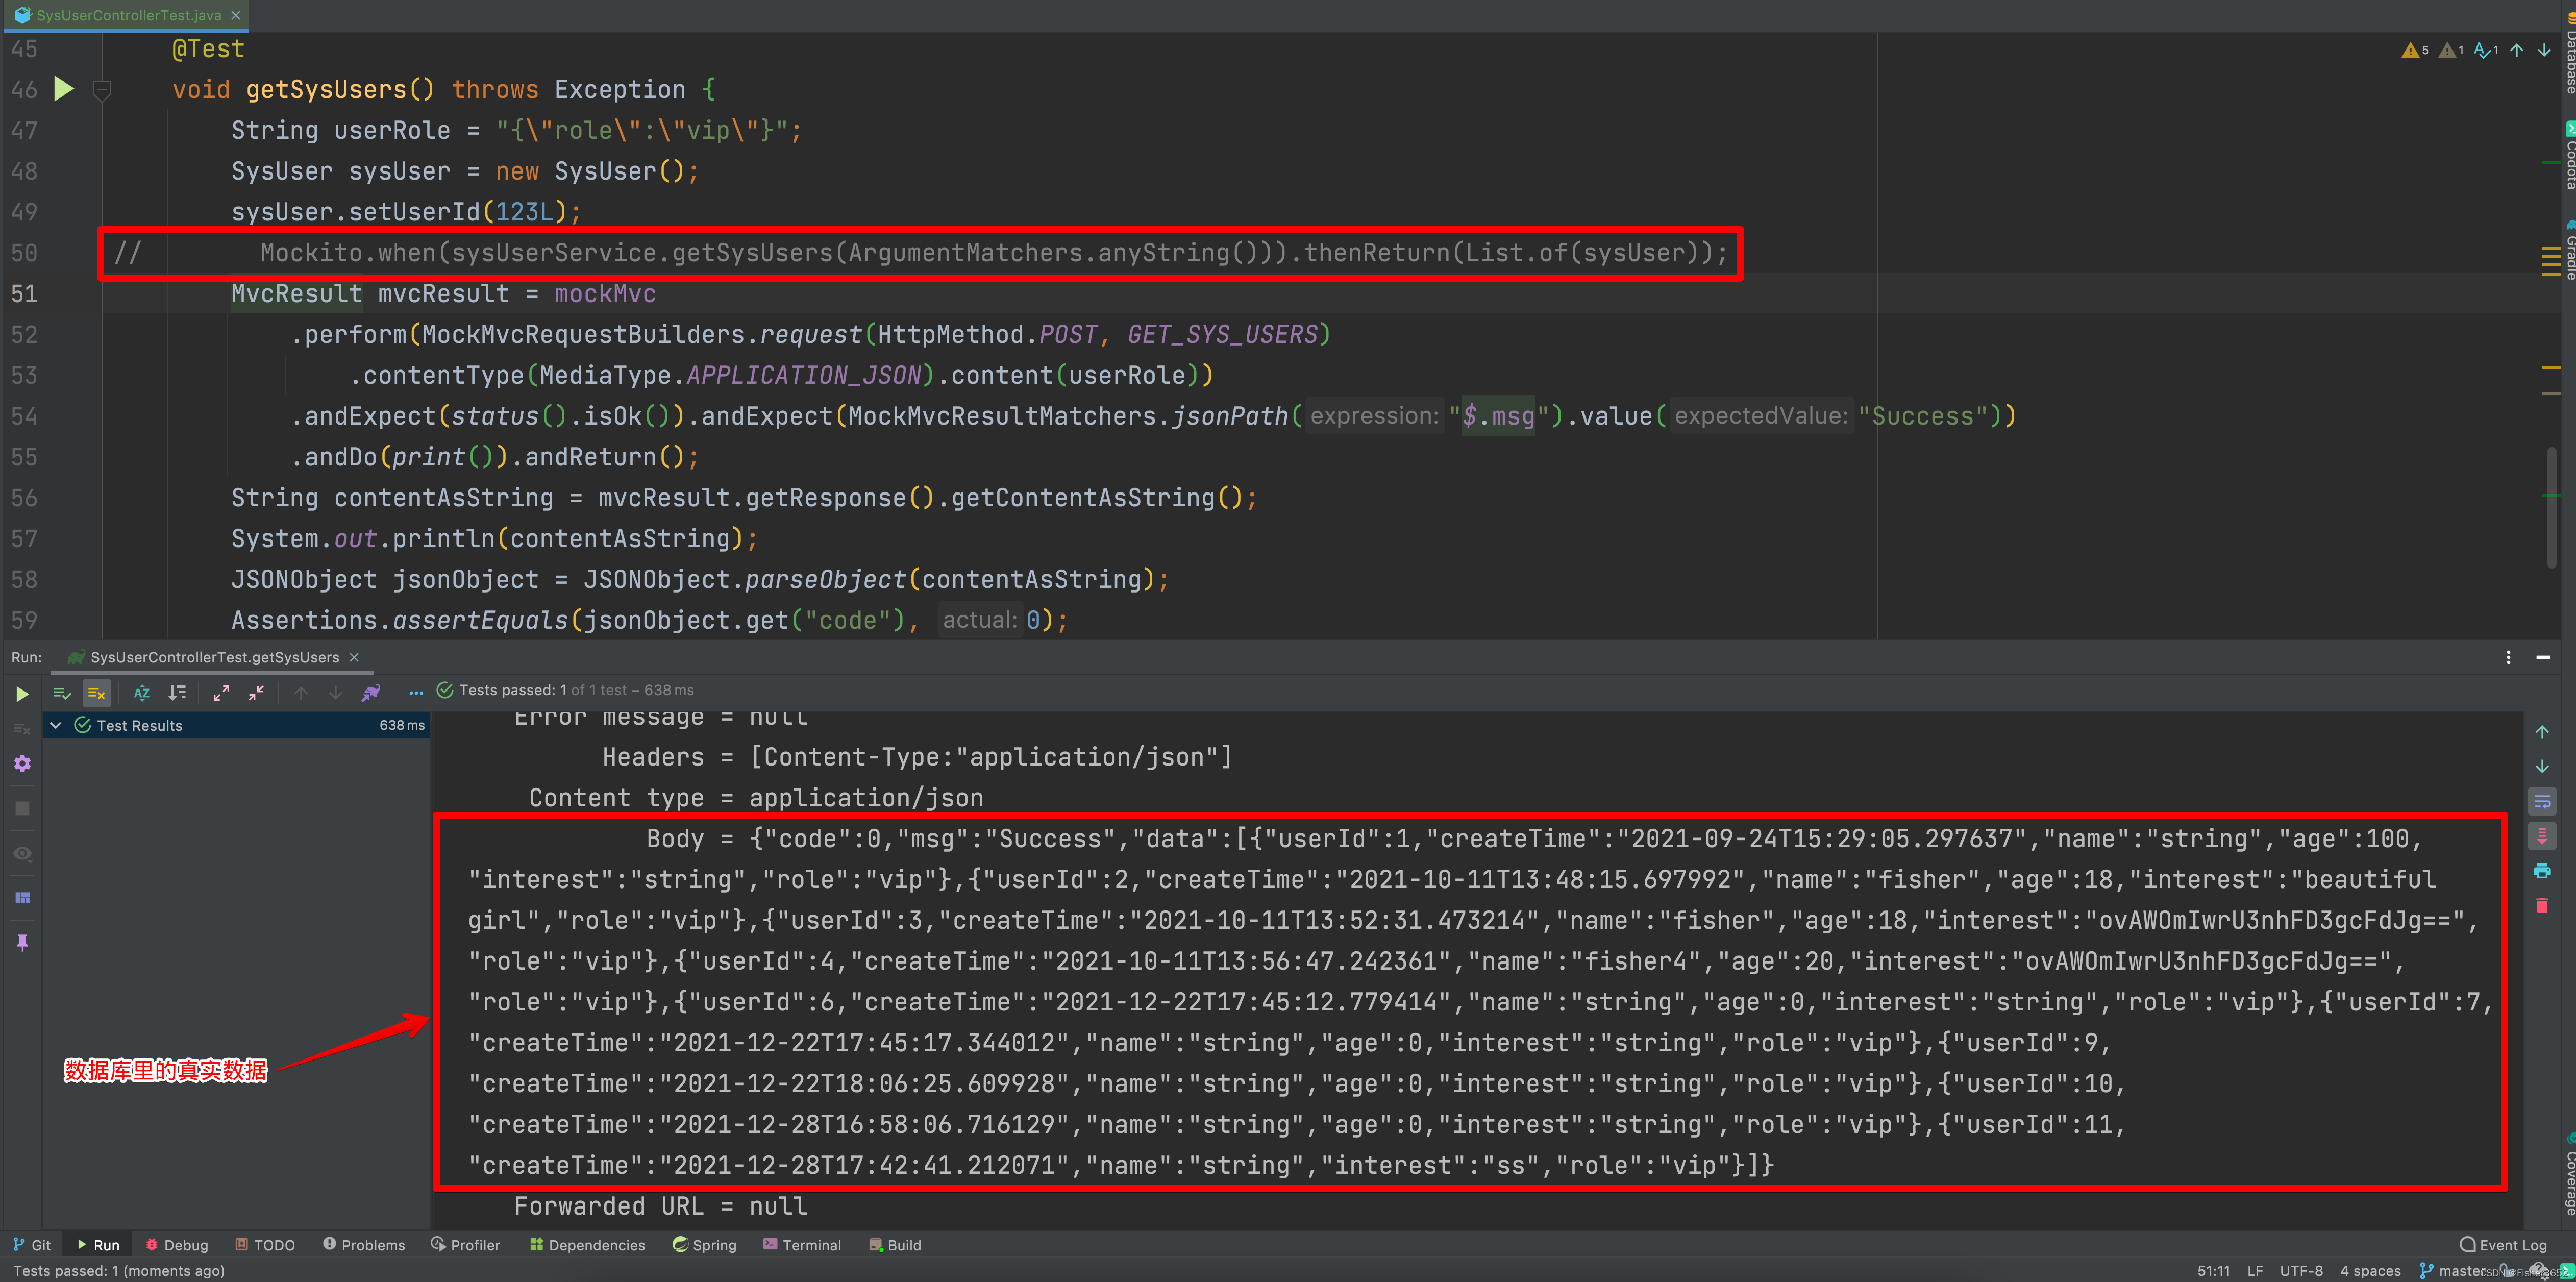Clear all console output with trash icon

point(2542,906)
